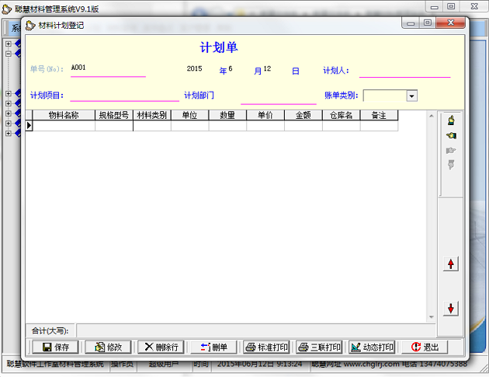The height and width of the screenshot is (377, 489).
Task: Expand the first tree node in left panel
Action: (9, 44)
